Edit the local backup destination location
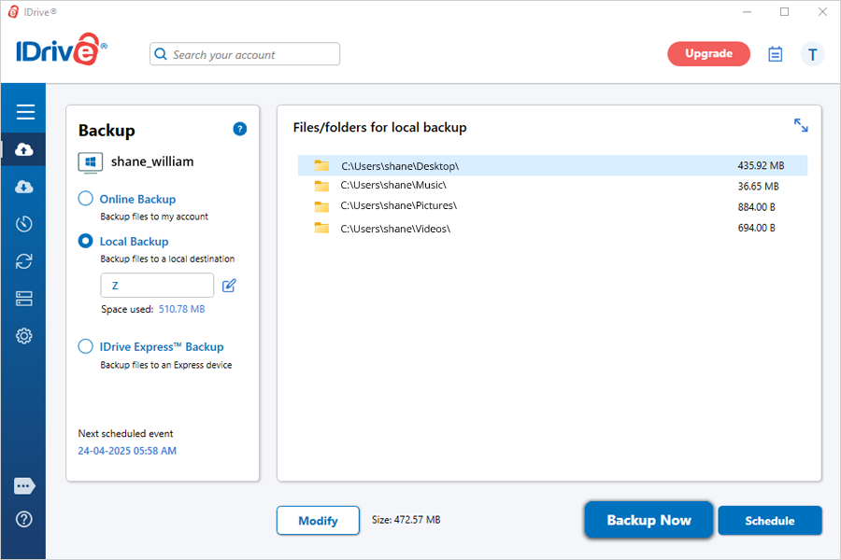The image size is (841, 560). point(229,286)
